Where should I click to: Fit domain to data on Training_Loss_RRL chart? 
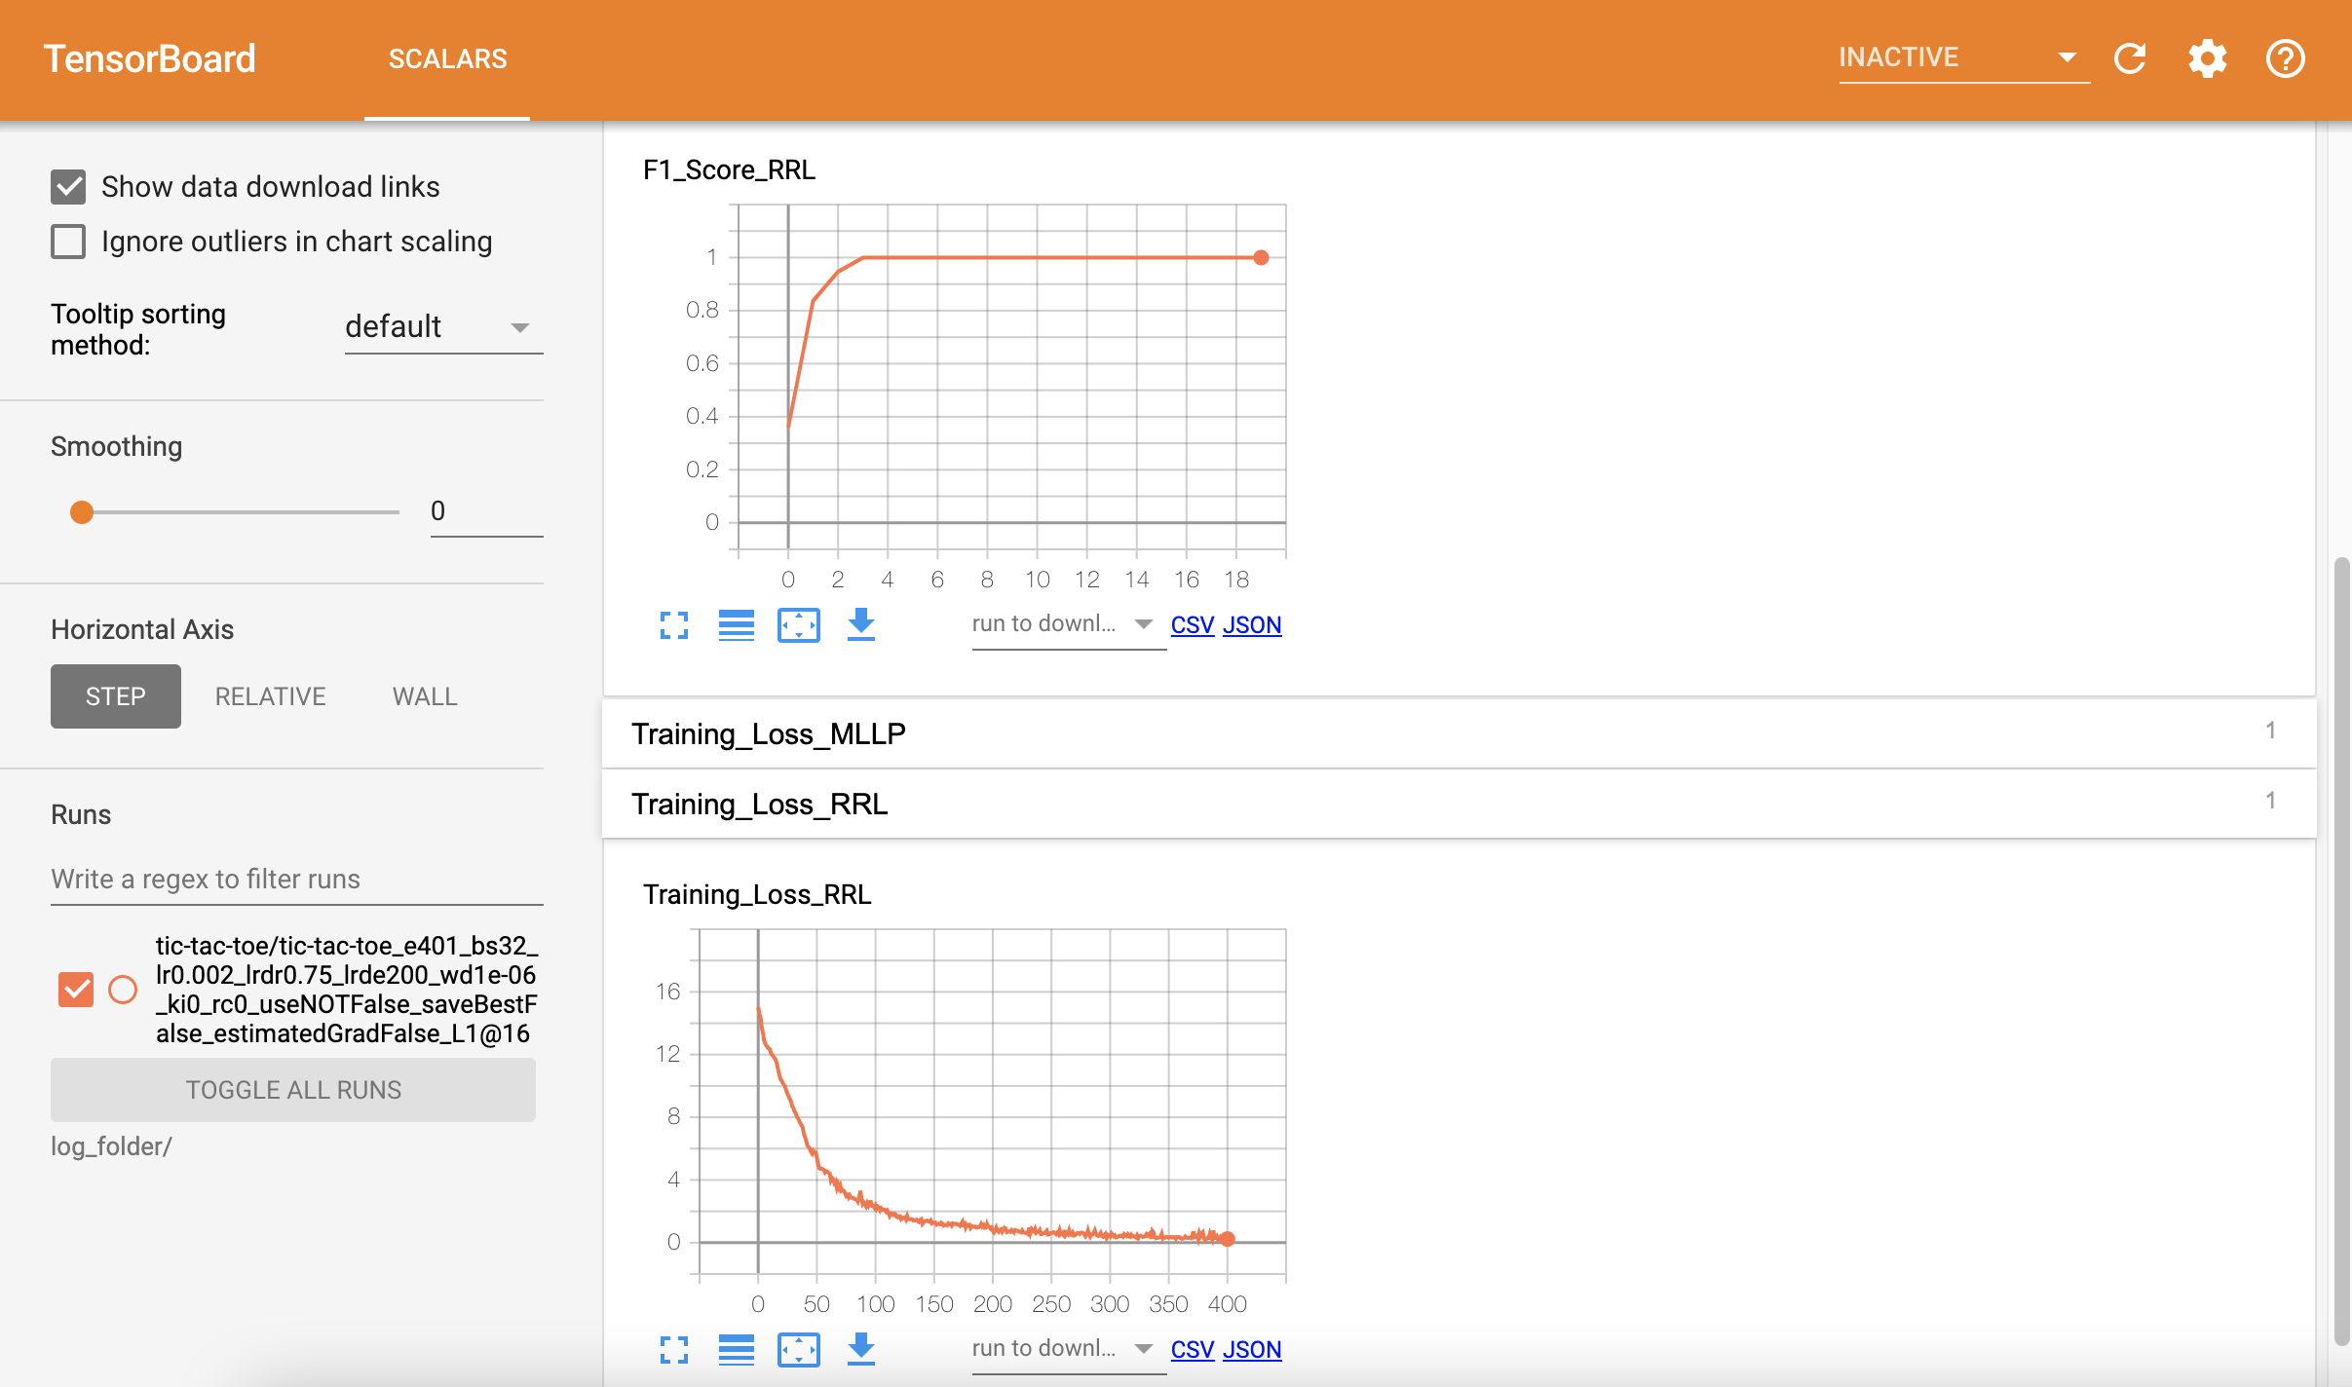[x=799, y=1349]
